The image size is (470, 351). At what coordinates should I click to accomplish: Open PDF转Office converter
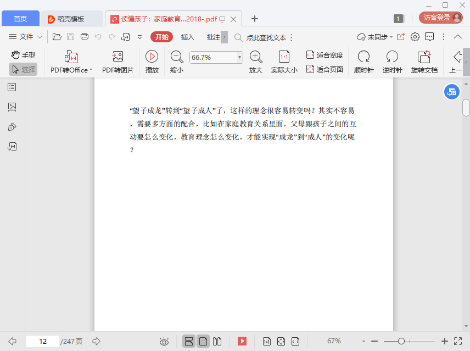(71, 62)
